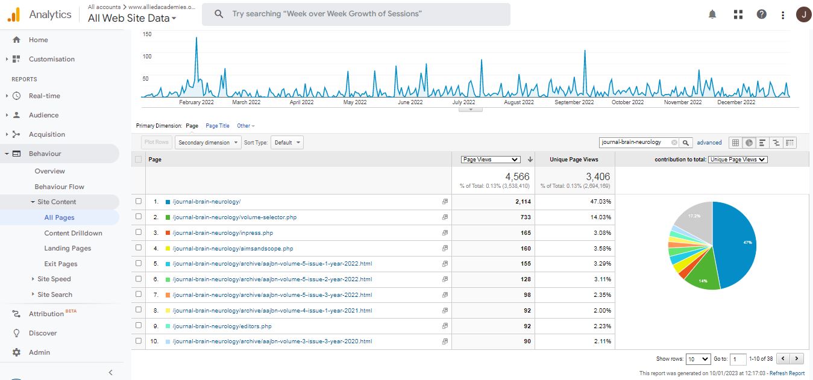
Task: Switch to the performance bar view icon
Action: (x=762, y=143)
